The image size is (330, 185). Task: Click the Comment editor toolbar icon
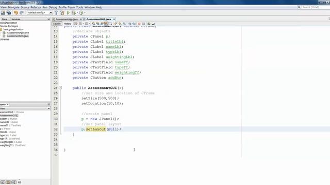click(149, 24)
